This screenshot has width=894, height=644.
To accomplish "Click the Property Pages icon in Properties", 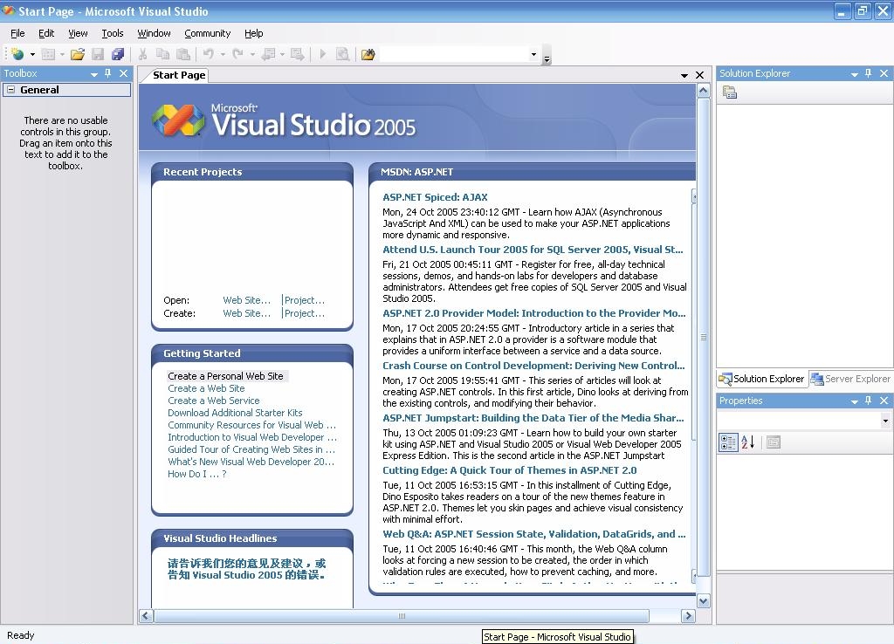I will pos(774,442).
